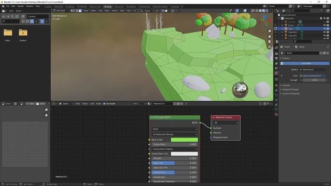Go to parent directory icon
Screen dimensions: 331x186
(x=12, y=17)
